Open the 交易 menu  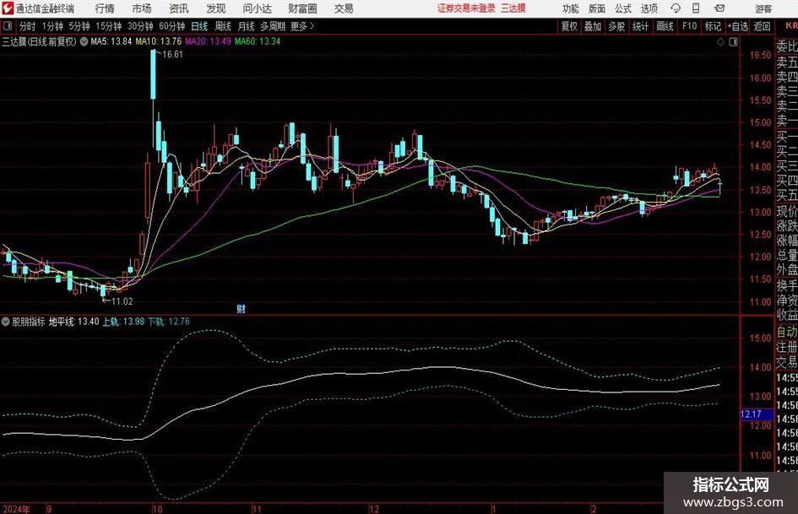[344, 8]
